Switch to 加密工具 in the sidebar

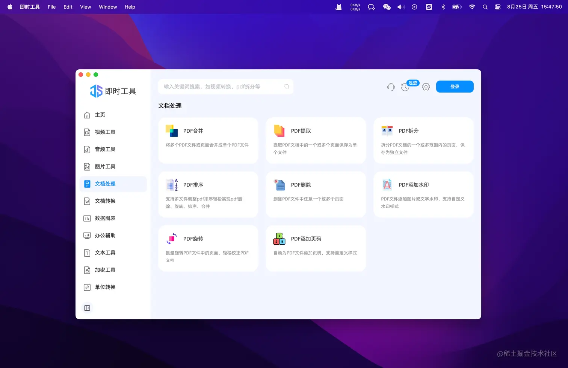[x=113, y=270]
